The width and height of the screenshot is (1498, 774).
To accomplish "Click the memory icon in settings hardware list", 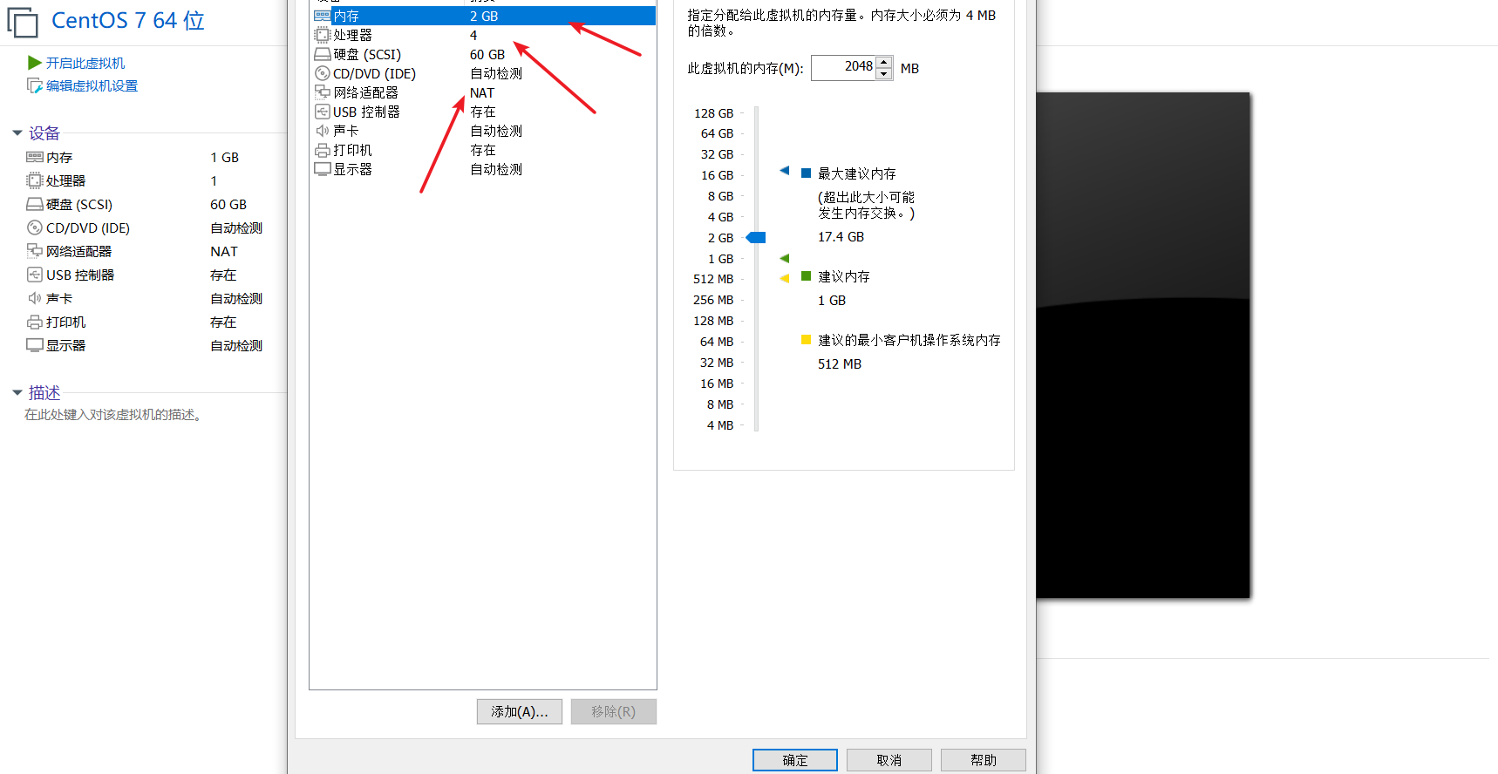I will [x=323, y=16].
